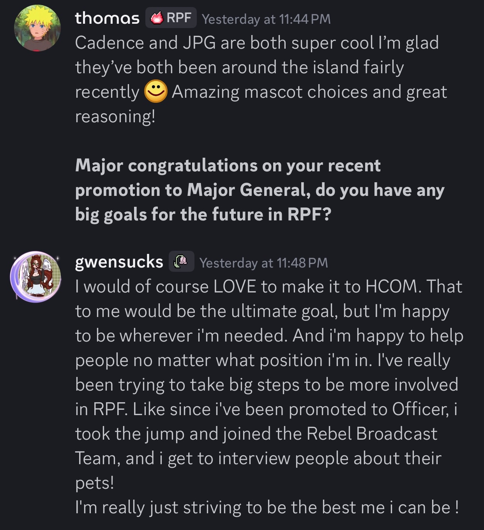Click "Cadence and JPG" in thomas's message
Image resolution: width=484 pixels, height=530 pixels.
click(x=145, y=43)
